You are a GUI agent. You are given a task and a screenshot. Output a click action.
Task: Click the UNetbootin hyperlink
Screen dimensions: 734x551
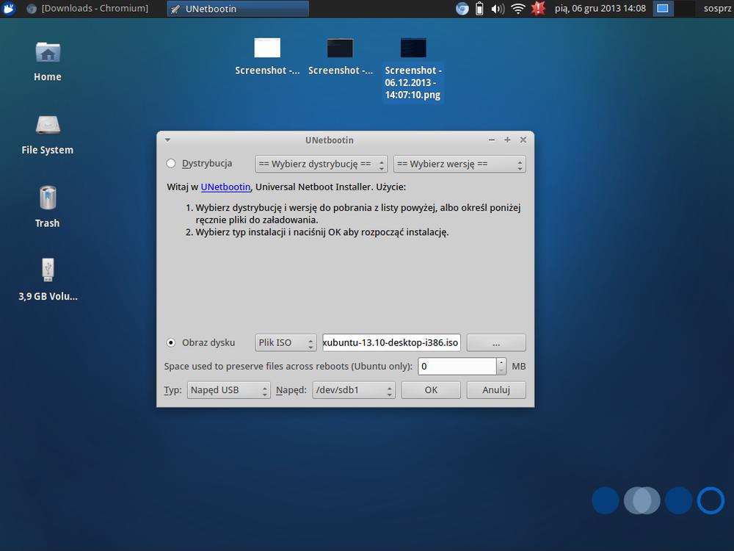coord(225,187)
